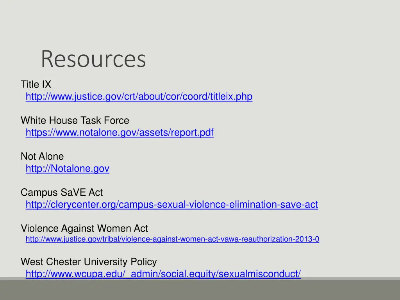The image size is (400, 300).
Task: Visit the wcupa.edu sexual misconduct link
Action: [163, 274]
